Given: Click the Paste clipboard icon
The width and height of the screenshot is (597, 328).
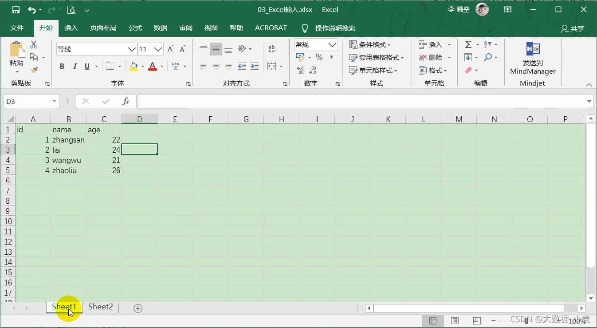Looking at the screenshot, I should pos(16,49).
